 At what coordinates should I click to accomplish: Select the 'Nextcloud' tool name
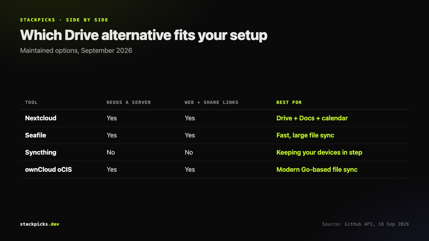[x=41, y=118]
